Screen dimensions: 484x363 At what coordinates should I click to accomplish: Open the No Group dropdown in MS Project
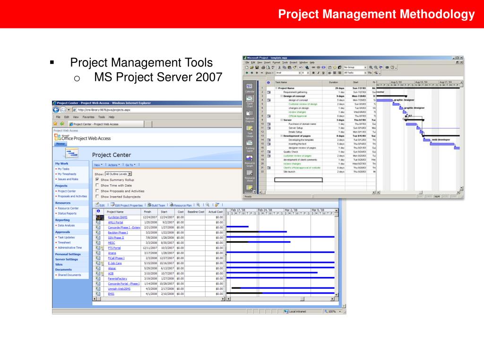click(355, 67)
